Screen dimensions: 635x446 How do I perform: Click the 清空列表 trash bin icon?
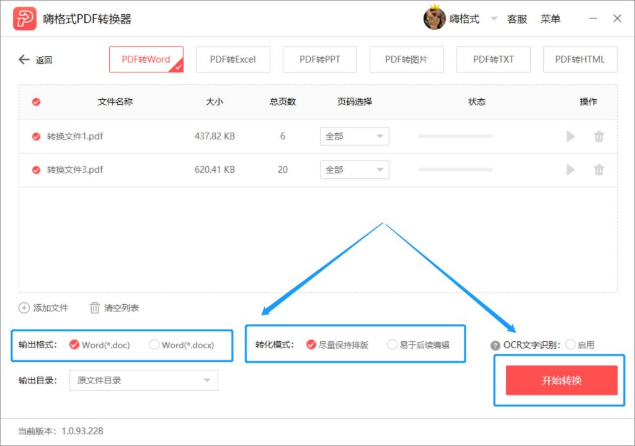pyautogui.click(x=94, y=308)
